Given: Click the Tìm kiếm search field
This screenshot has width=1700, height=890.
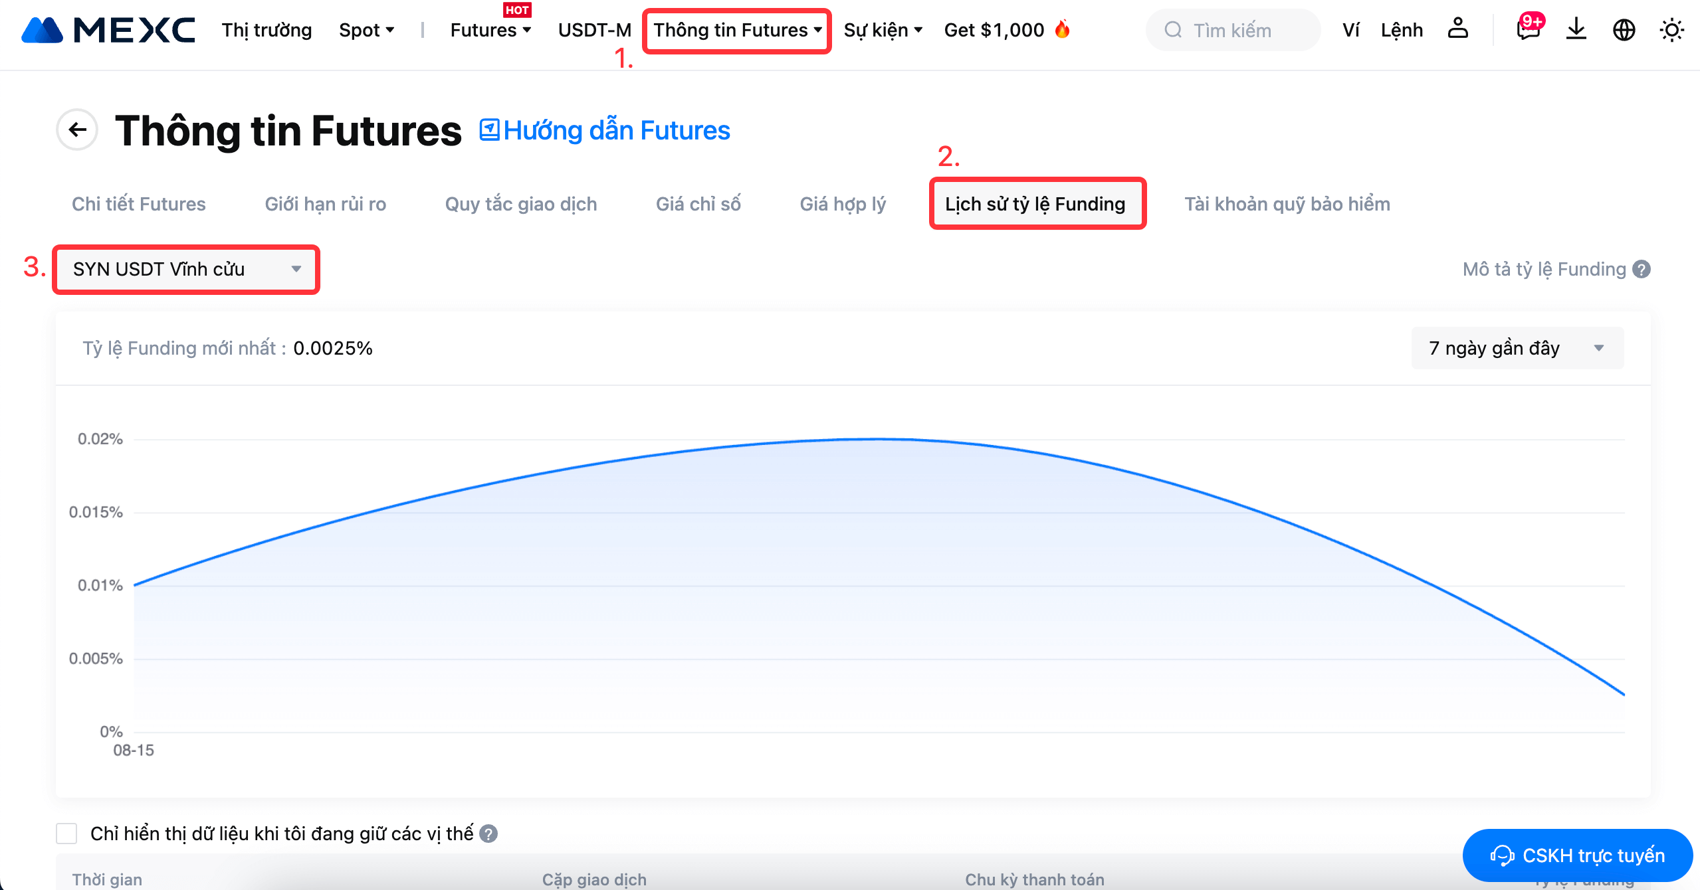Looking at the screenshot, I should (x=1233, y=30).
